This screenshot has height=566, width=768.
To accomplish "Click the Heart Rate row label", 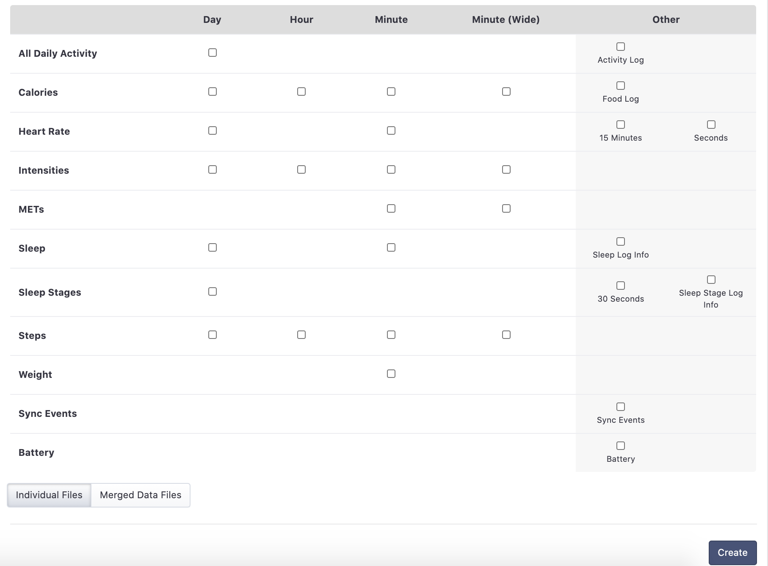I will click(x=44, y=131).
